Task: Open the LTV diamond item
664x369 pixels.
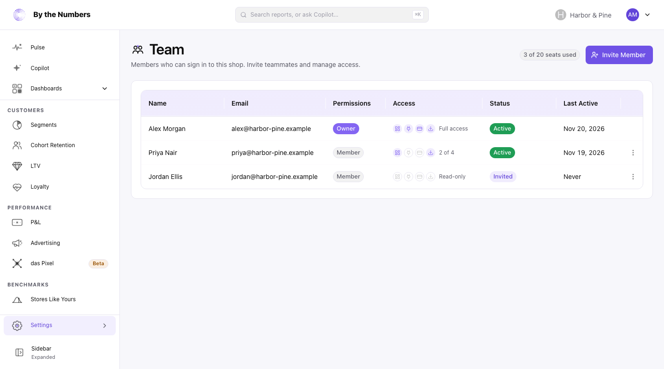Action: [59, 166]
